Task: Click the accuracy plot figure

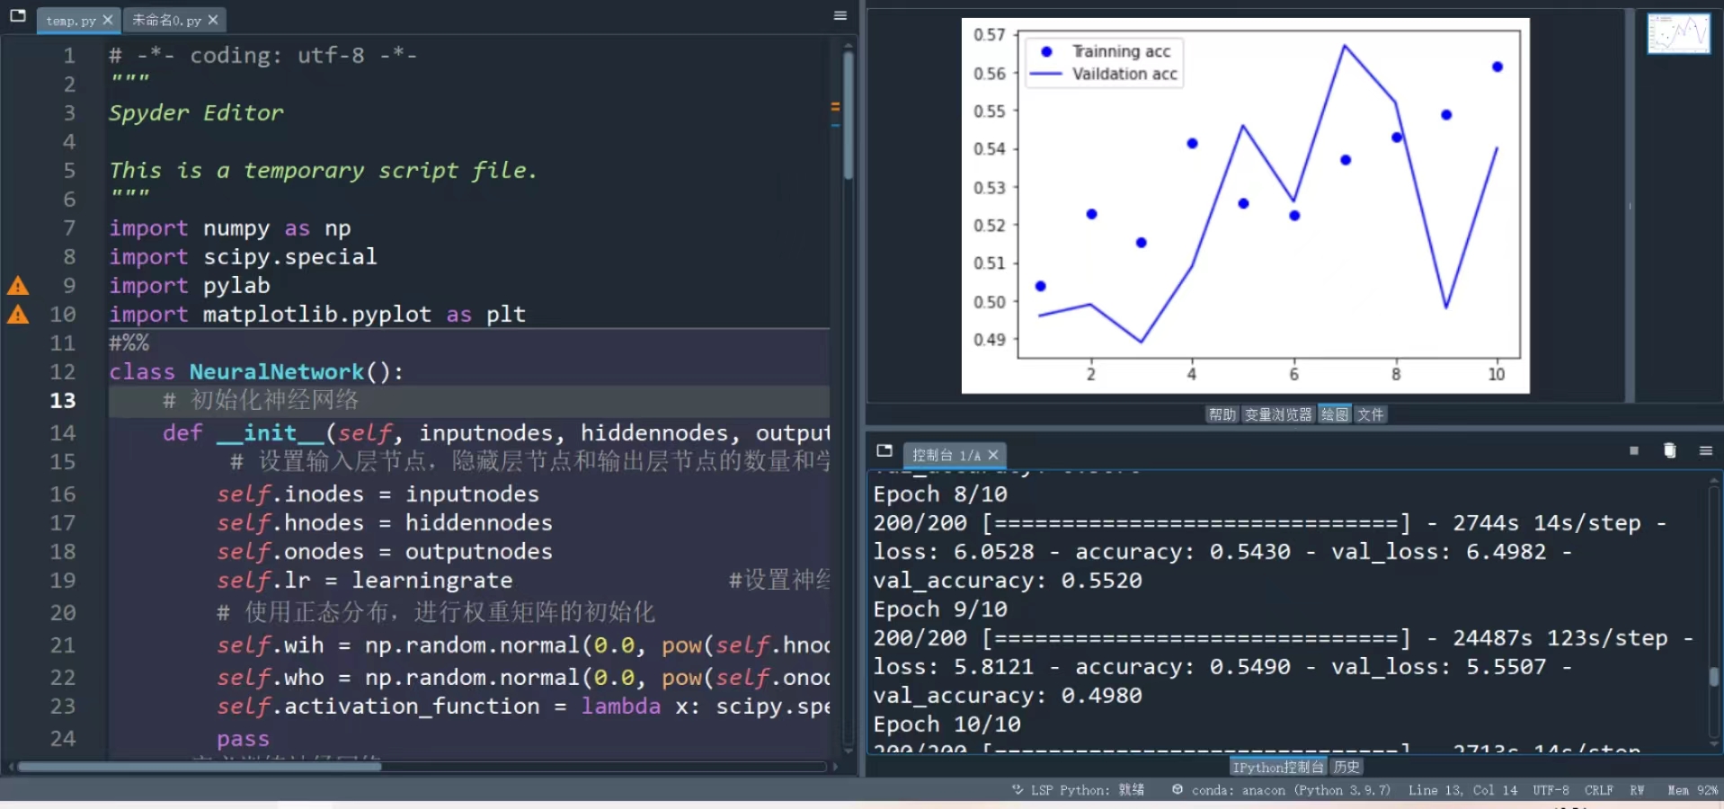Action: (1245, 206)
